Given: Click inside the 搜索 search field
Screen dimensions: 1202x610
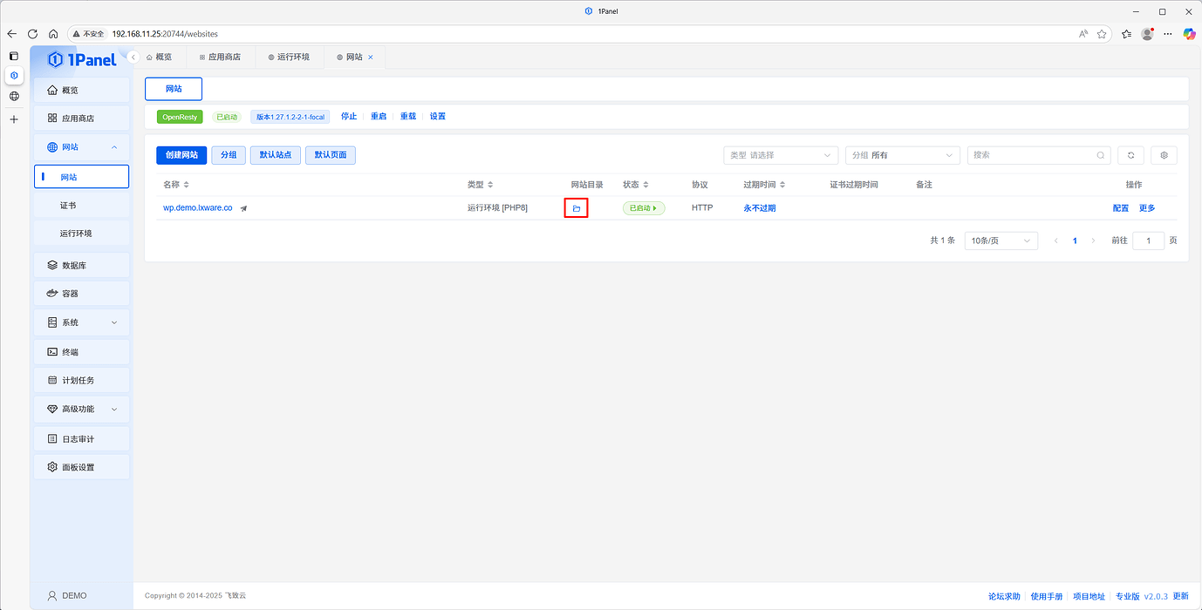Looking at the screenshot, I should 1029,154.
